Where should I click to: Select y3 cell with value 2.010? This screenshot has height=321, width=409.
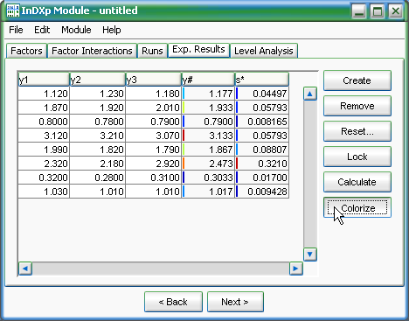pos(154,108)
